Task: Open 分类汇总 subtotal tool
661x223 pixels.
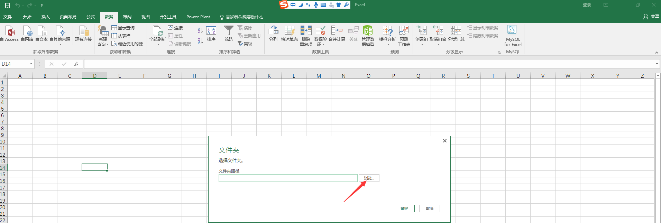Action: click(456, 34)
